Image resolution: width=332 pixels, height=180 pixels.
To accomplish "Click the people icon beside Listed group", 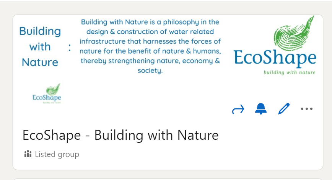I will 28,154.
